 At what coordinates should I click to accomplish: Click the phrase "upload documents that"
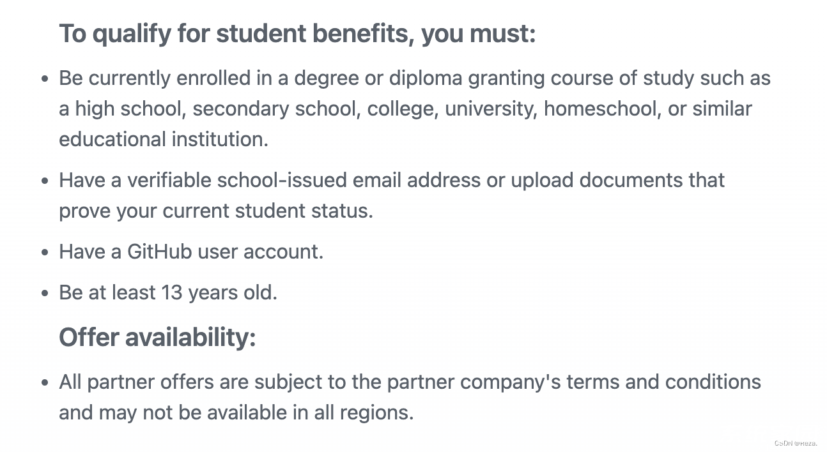coord(617,180)
